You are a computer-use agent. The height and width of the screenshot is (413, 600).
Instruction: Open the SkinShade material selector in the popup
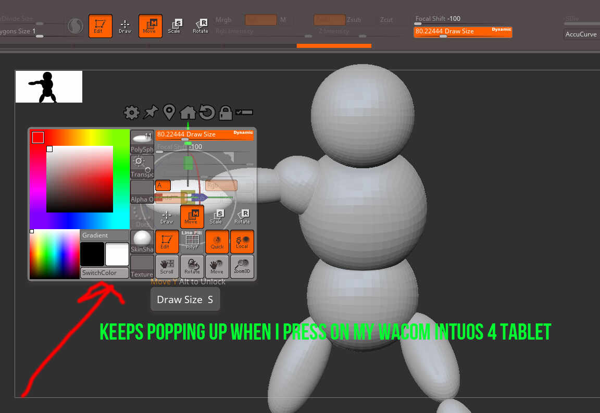point(142,242)
